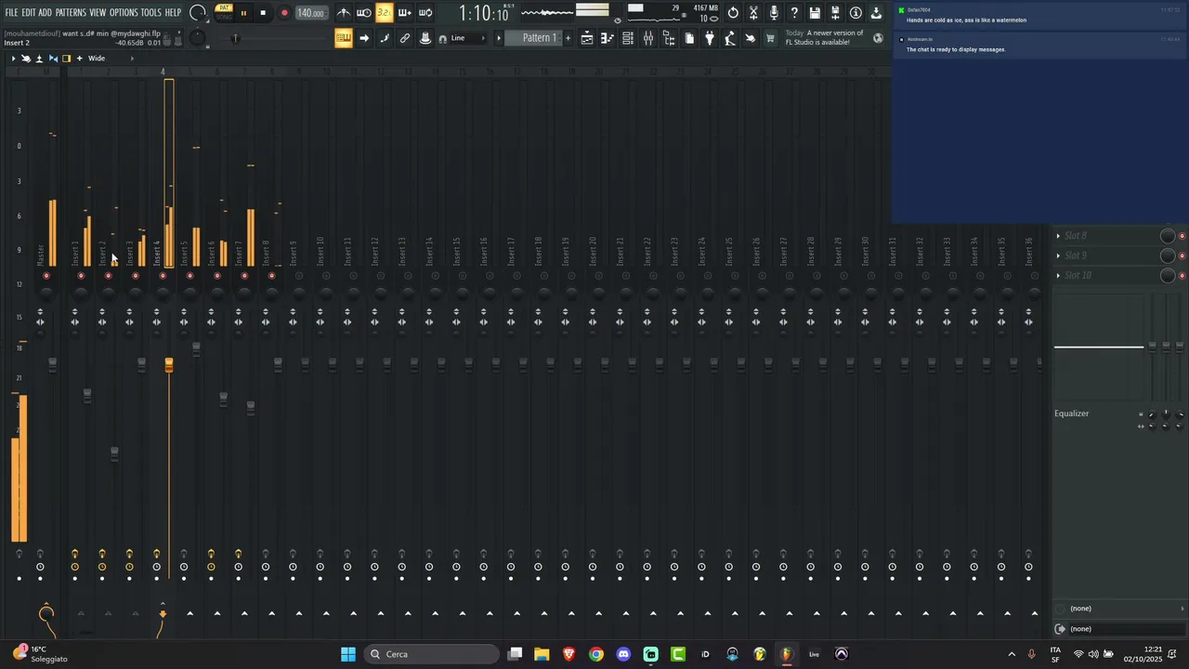Viewport: 1189px width, 669px height.
Task: Open the mixer sliders icon
Action: point(648,38)
